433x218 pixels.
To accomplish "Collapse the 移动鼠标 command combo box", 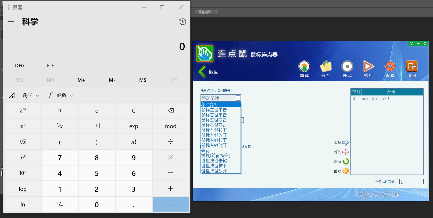I will [x=238, y=98].
